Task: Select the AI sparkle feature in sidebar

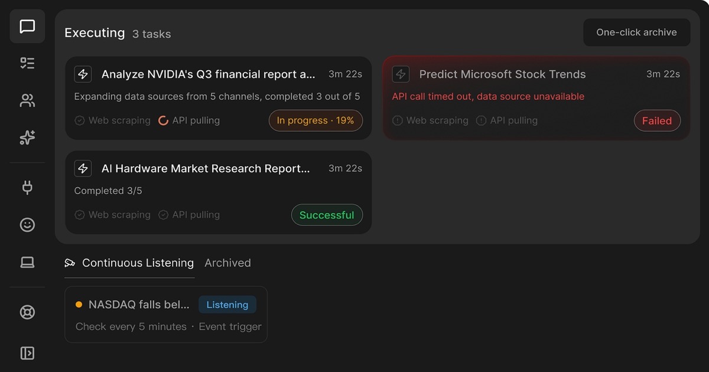Action: click(x=27, y=137)
